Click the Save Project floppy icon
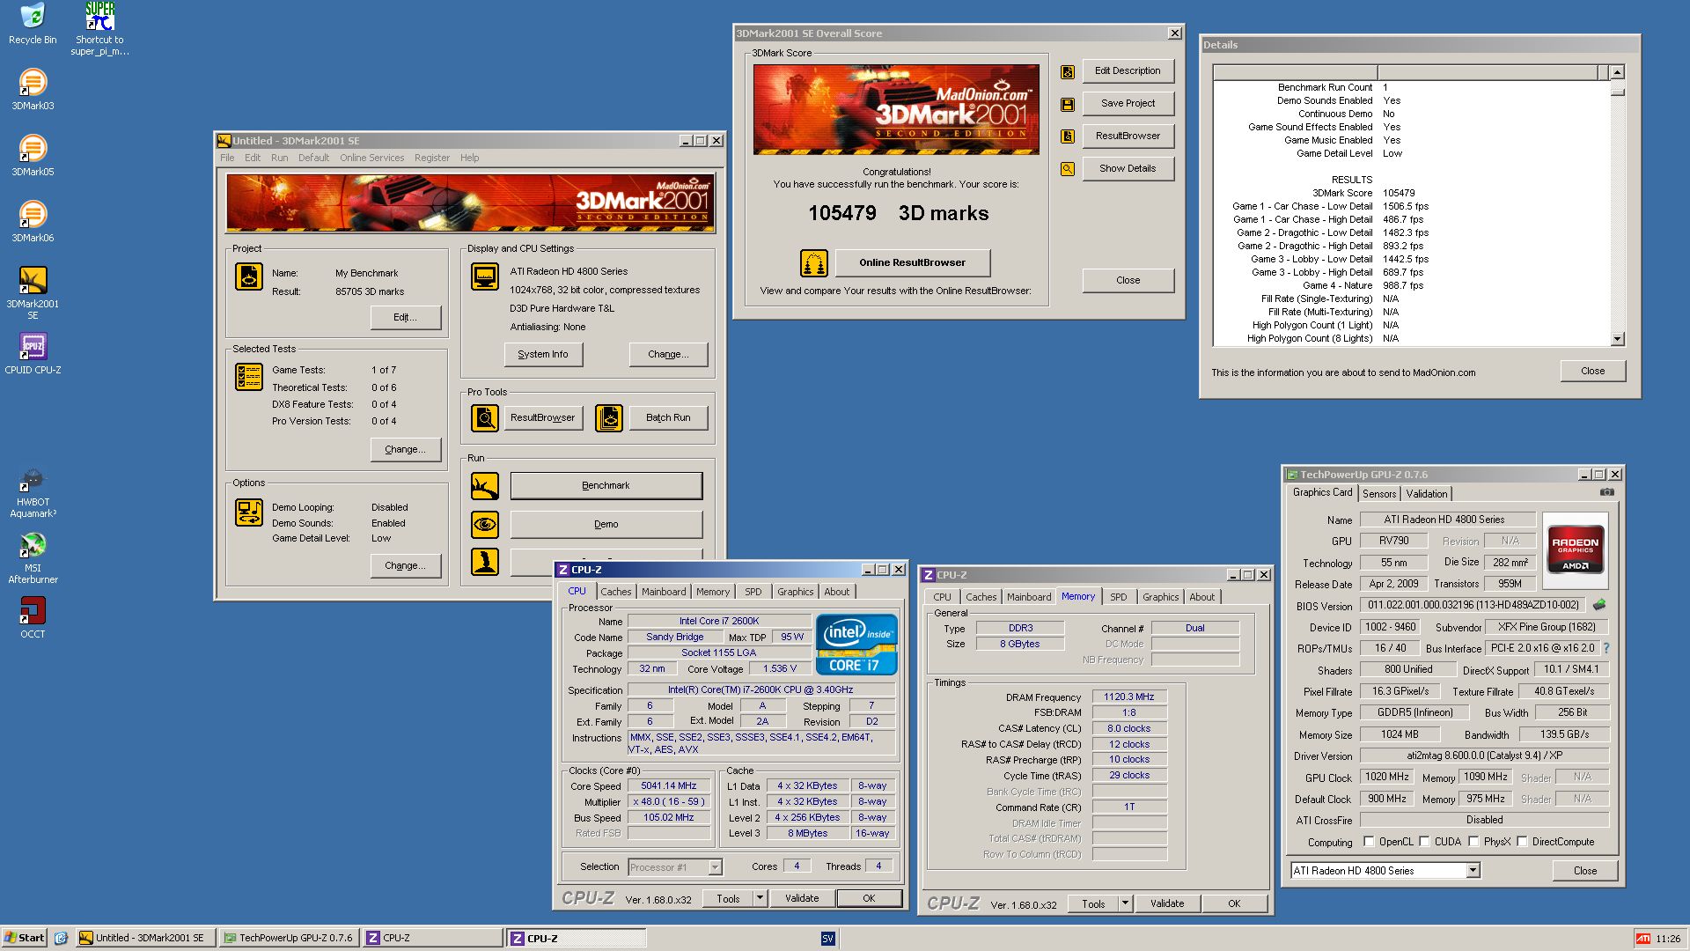This screenshot has width=1690, height=951. point(1068,105)
